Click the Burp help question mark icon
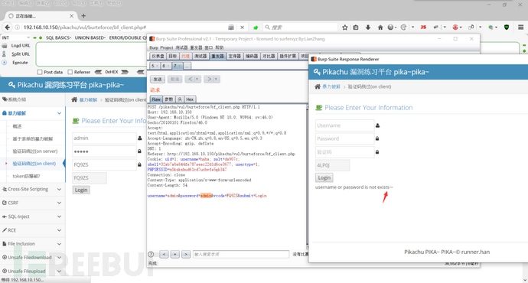Viewport: 528px width, 283px height. 151,255
